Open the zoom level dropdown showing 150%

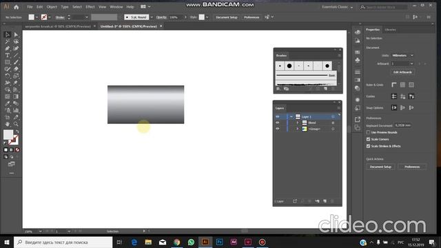point(40,231)
